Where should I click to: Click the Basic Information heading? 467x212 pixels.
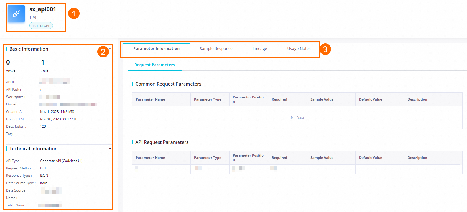29,49
